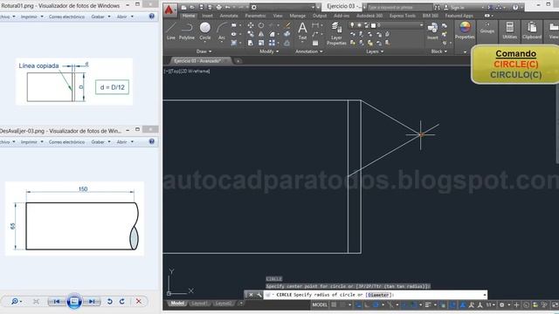Image resolution: width=559 pixels, height=314 pixels.
Task: Select the Array tool in Modify
Action: point(272,43)
